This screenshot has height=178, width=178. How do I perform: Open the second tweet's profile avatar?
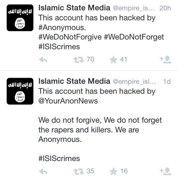click(x=20, y=91)
